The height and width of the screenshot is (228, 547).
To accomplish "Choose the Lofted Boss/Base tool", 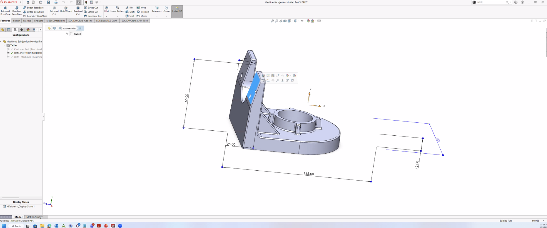I will pos(33,12).
